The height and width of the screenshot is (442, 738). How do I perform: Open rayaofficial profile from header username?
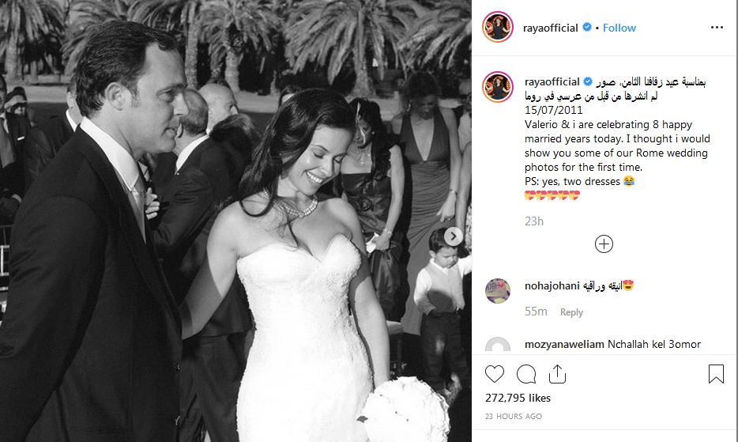550,28
